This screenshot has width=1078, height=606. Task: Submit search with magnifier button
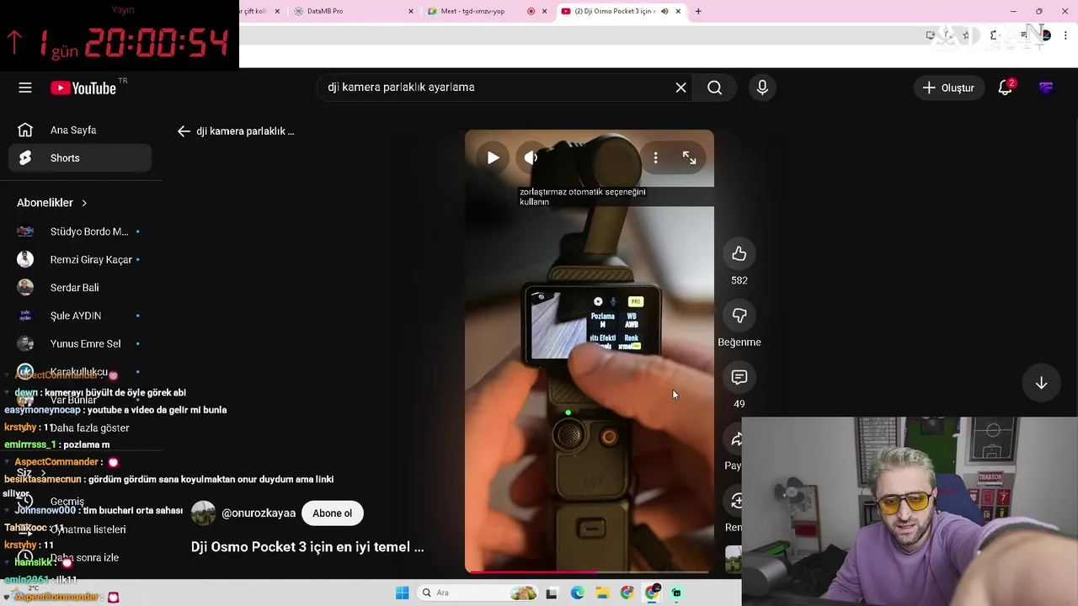715,88
